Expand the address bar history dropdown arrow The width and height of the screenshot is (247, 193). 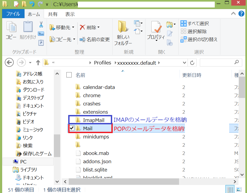tap(184, 63)
